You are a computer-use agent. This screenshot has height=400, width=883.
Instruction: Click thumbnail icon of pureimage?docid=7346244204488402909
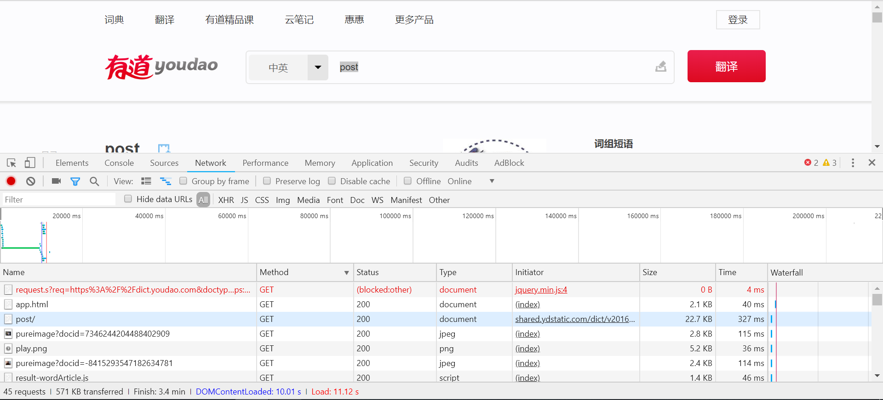[8, 334]
